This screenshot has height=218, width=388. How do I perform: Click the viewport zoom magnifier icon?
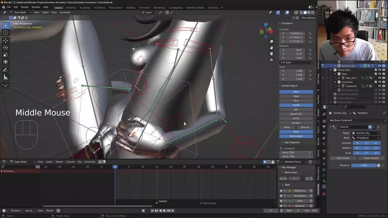[271, 41]
